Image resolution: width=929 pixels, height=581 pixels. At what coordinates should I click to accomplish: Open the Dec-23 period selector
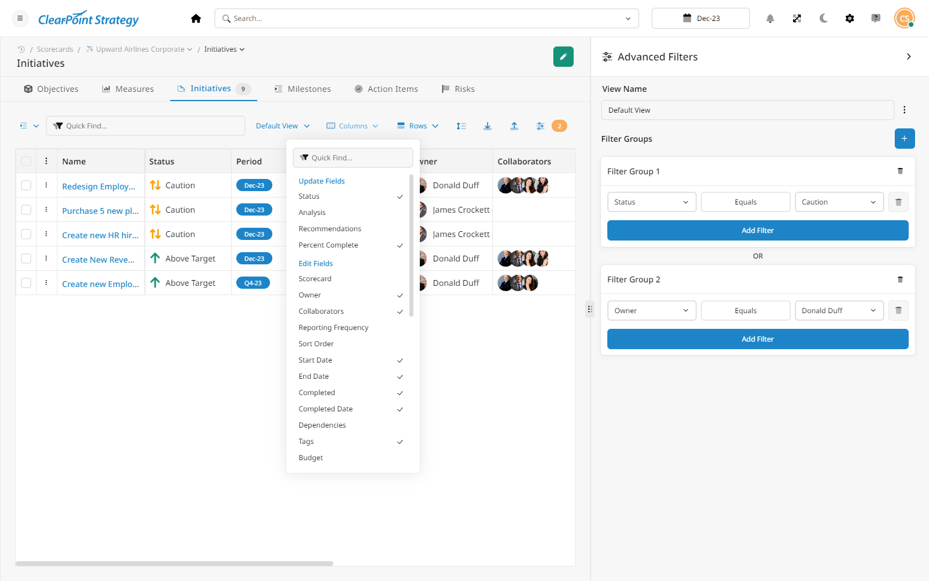tap(701, 19)
